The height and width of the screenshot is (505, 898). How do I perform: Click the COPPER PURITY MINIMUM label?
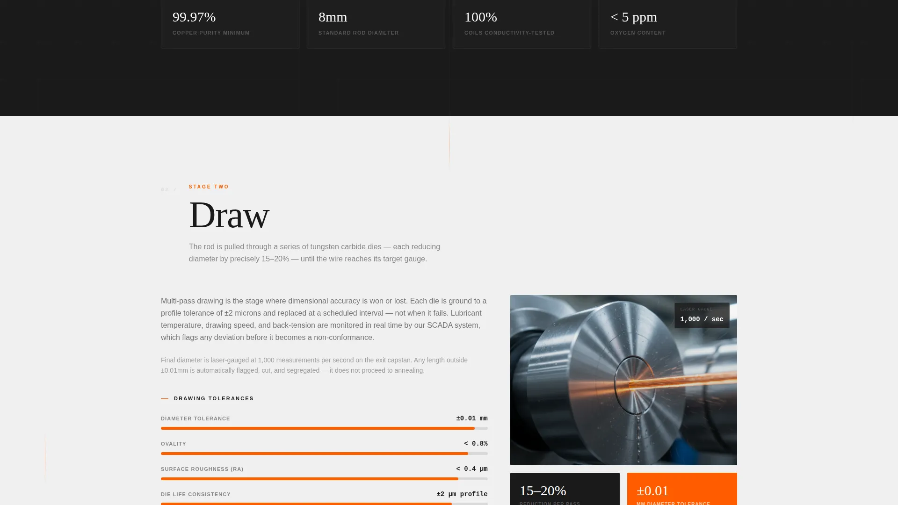pyautogui.click(x=211, y=33)
